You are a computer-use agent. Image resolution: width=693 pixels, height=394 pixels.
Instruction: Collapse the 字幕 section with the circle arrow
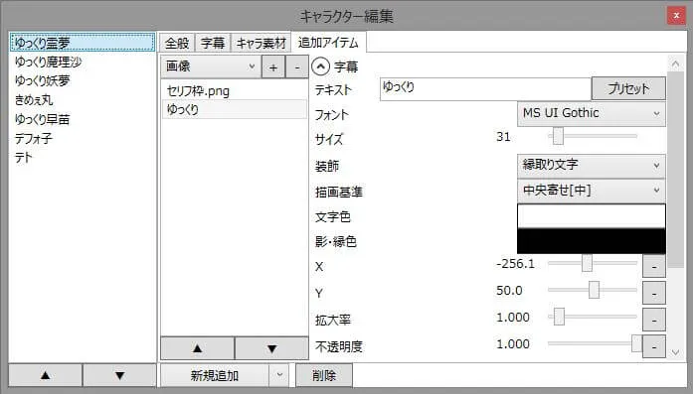(320, 66)
